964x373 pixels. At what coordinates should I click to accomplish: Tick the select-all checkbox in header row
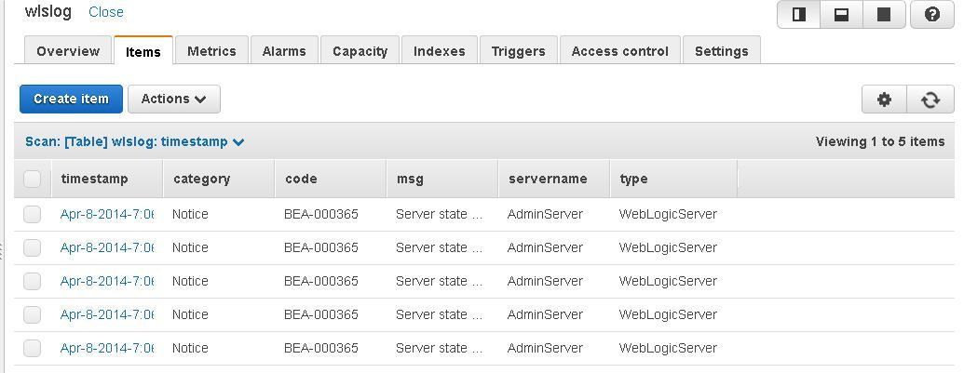coord(32,180)
